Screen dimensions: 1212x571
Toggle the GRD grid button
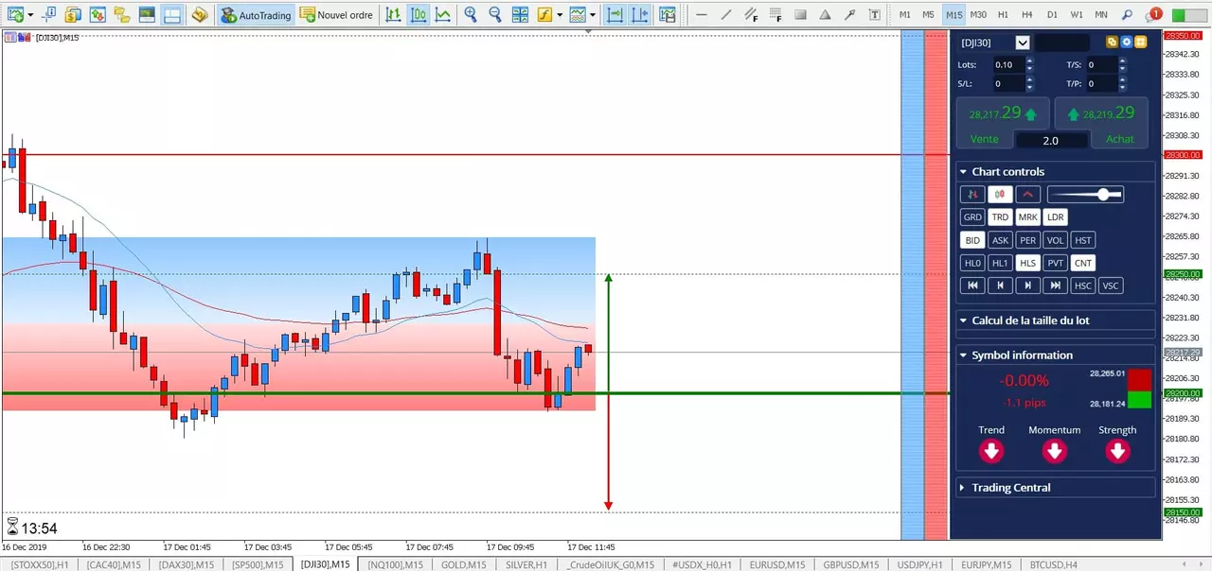tap(972, 217)
